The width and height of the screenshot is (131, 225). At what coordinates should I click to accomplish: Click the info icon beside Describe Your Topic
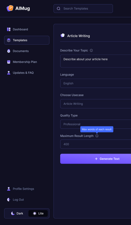[91, 50]
